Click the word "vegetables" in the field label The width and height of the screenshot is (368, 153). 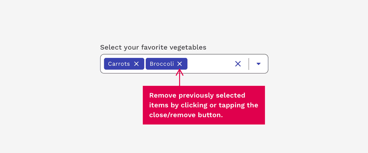click(188, 47)
